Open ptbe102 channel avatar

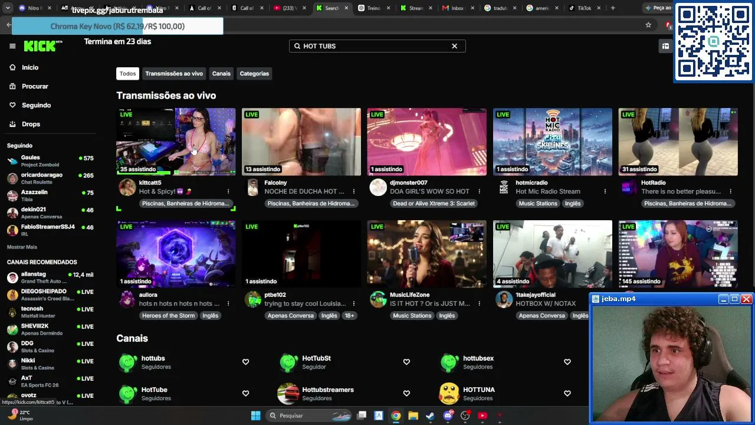click(252, 300)
